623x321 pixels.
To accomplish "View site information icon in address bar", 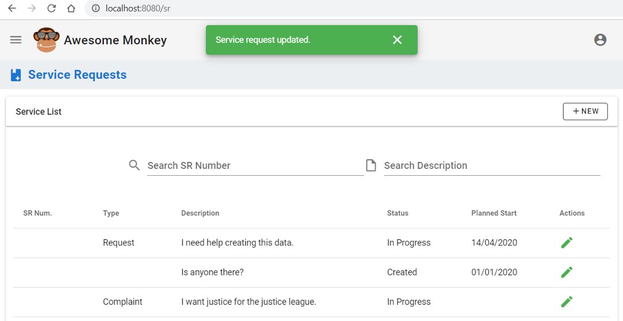I will tap(96, 8).
